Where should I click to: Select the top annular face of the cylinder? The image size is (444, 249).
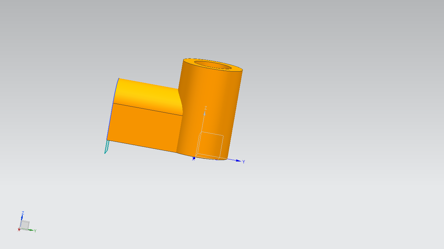coord(189,62)
